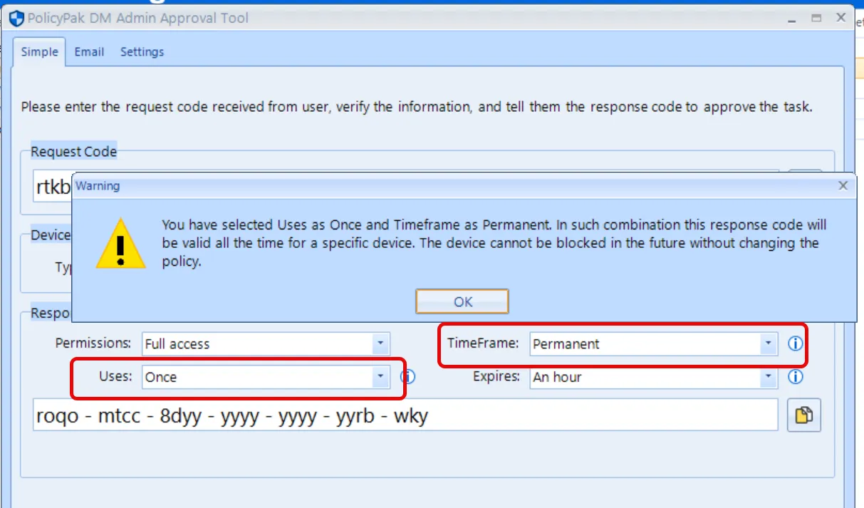View info icon next to Expires

(795, 376)
